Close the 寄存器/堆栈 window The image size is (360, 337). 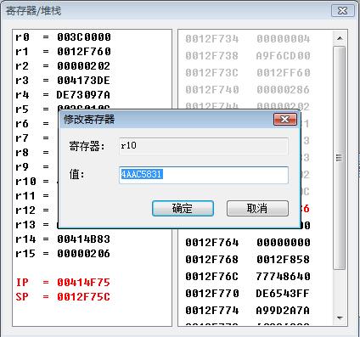click(x=343, y=11)
